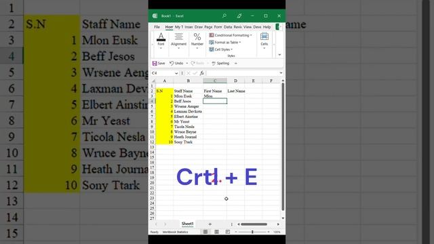Run the Spelling check tool
The width and height of the screenshot is (434, 244).
220,63
